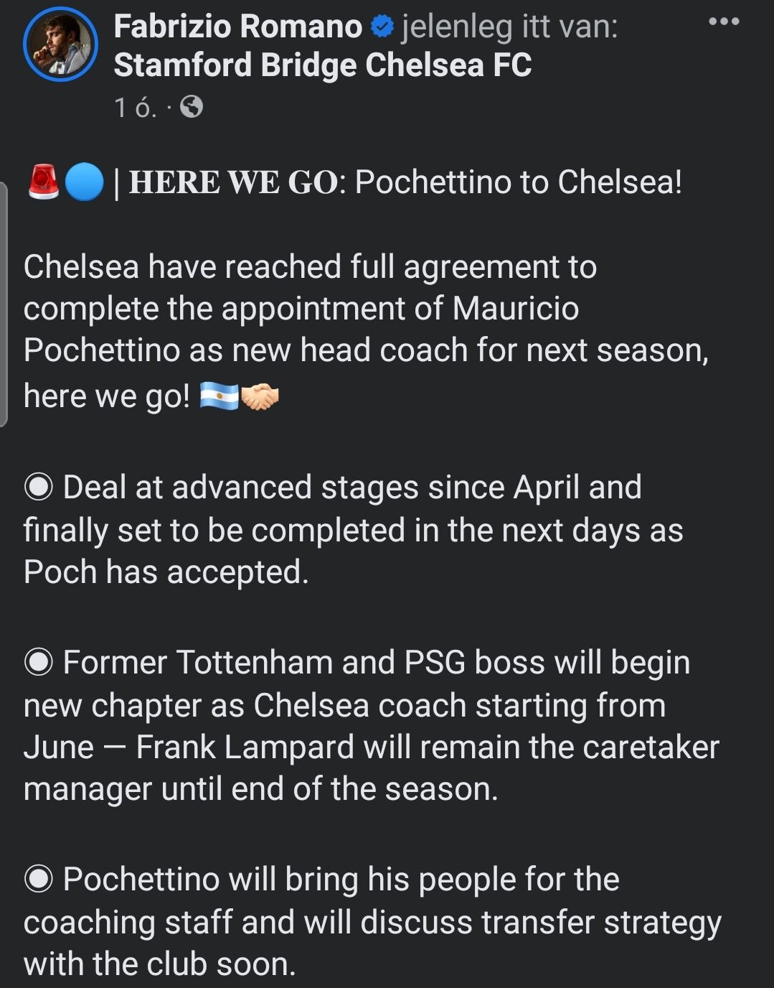Select bullet before "Former Tottenham and PSG"

pyautogui.click(x=39, y=662)
